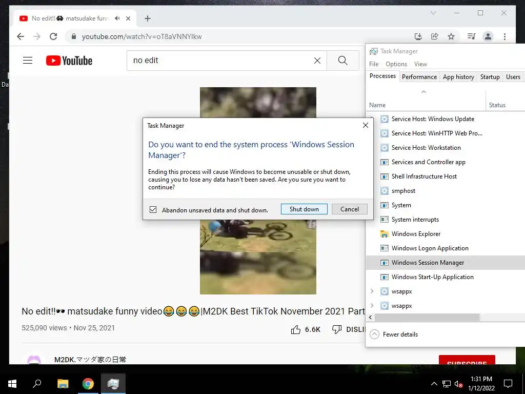Screen dimensions: 525x394
Task: Click the install app icon in address bar
Action: 418,36
